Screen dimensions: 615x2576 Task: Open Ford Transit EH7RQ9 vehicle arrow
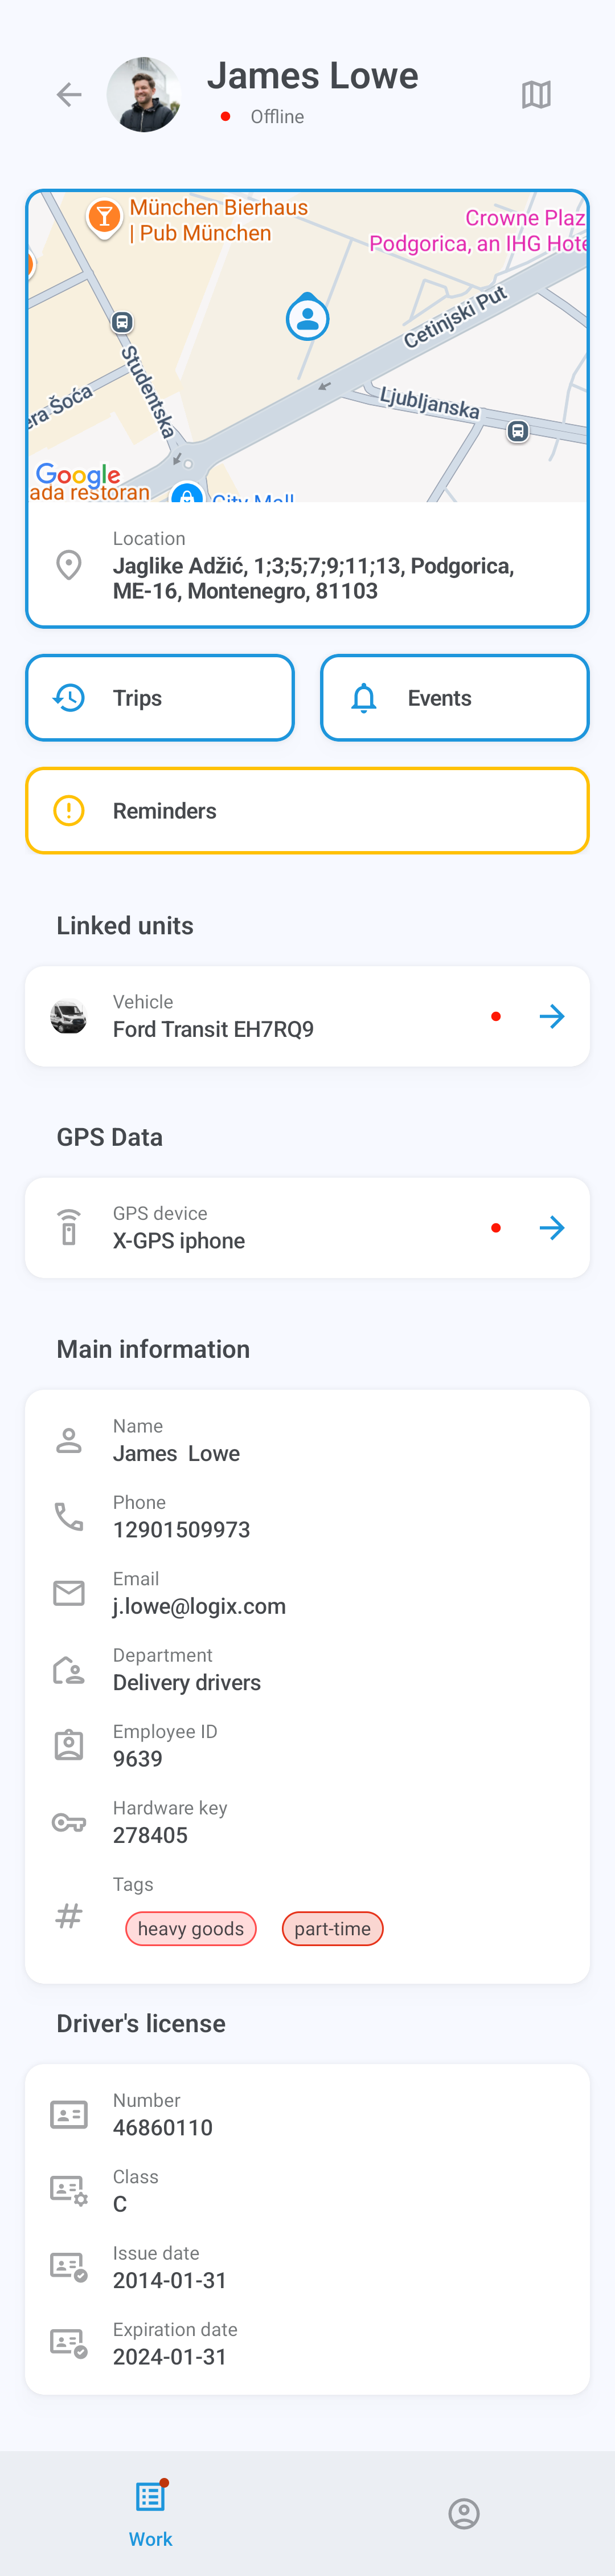click(x=552, y=1017)
